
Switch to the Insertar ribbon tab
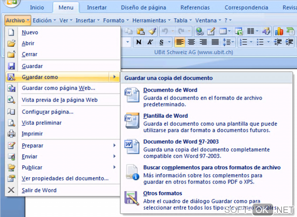[97, 7]
